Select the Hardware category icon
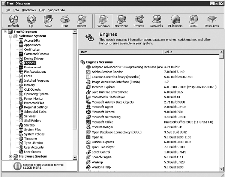225x177 pixels. (x=121, y=21)
